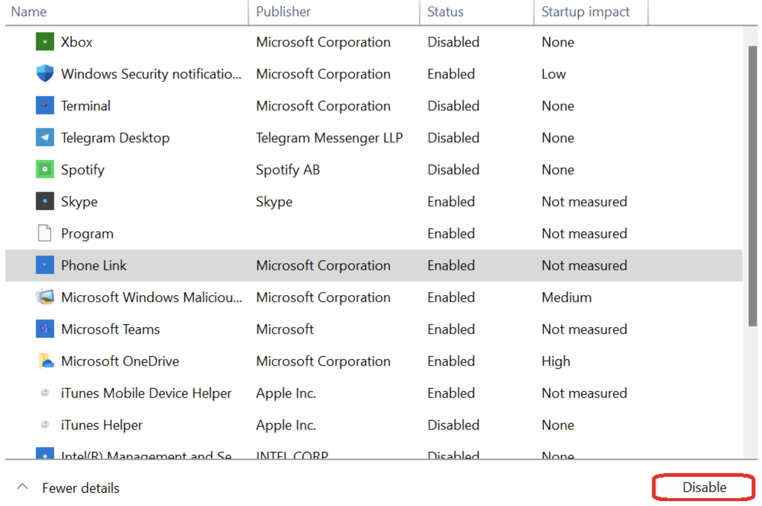Collapse view with Fewer details chevron

tap(22, 488)
